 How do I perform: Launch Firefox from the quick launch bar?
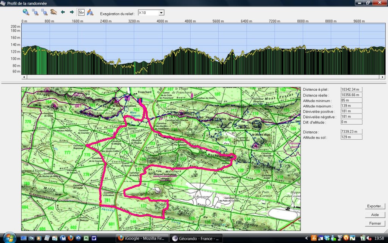click(x=70, y=238)
